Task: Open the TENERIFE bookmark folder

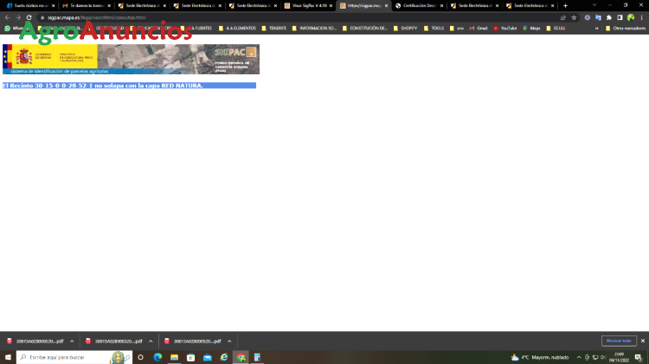Action: pyautogui.click(x=274, y=29)
